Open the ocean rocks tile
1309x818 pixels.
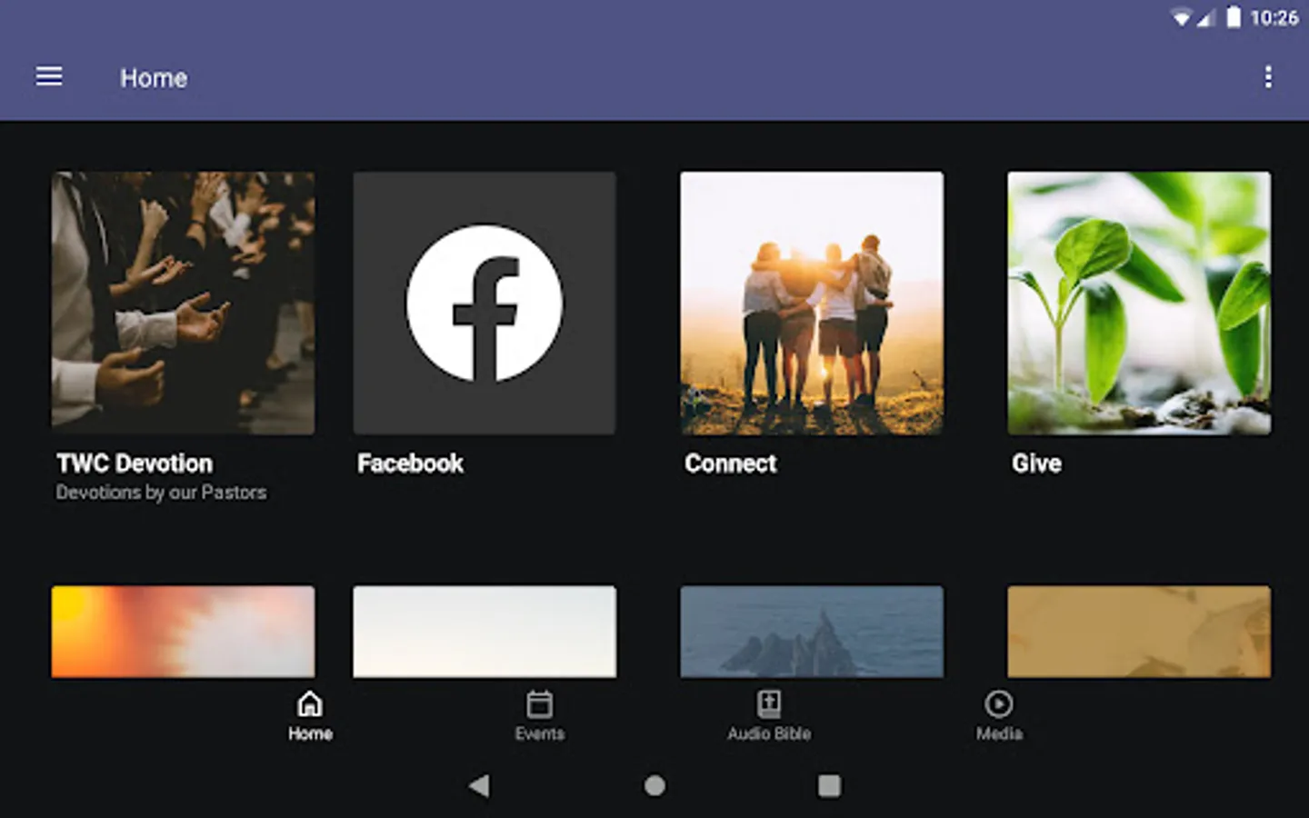click(x=812, y=632)
